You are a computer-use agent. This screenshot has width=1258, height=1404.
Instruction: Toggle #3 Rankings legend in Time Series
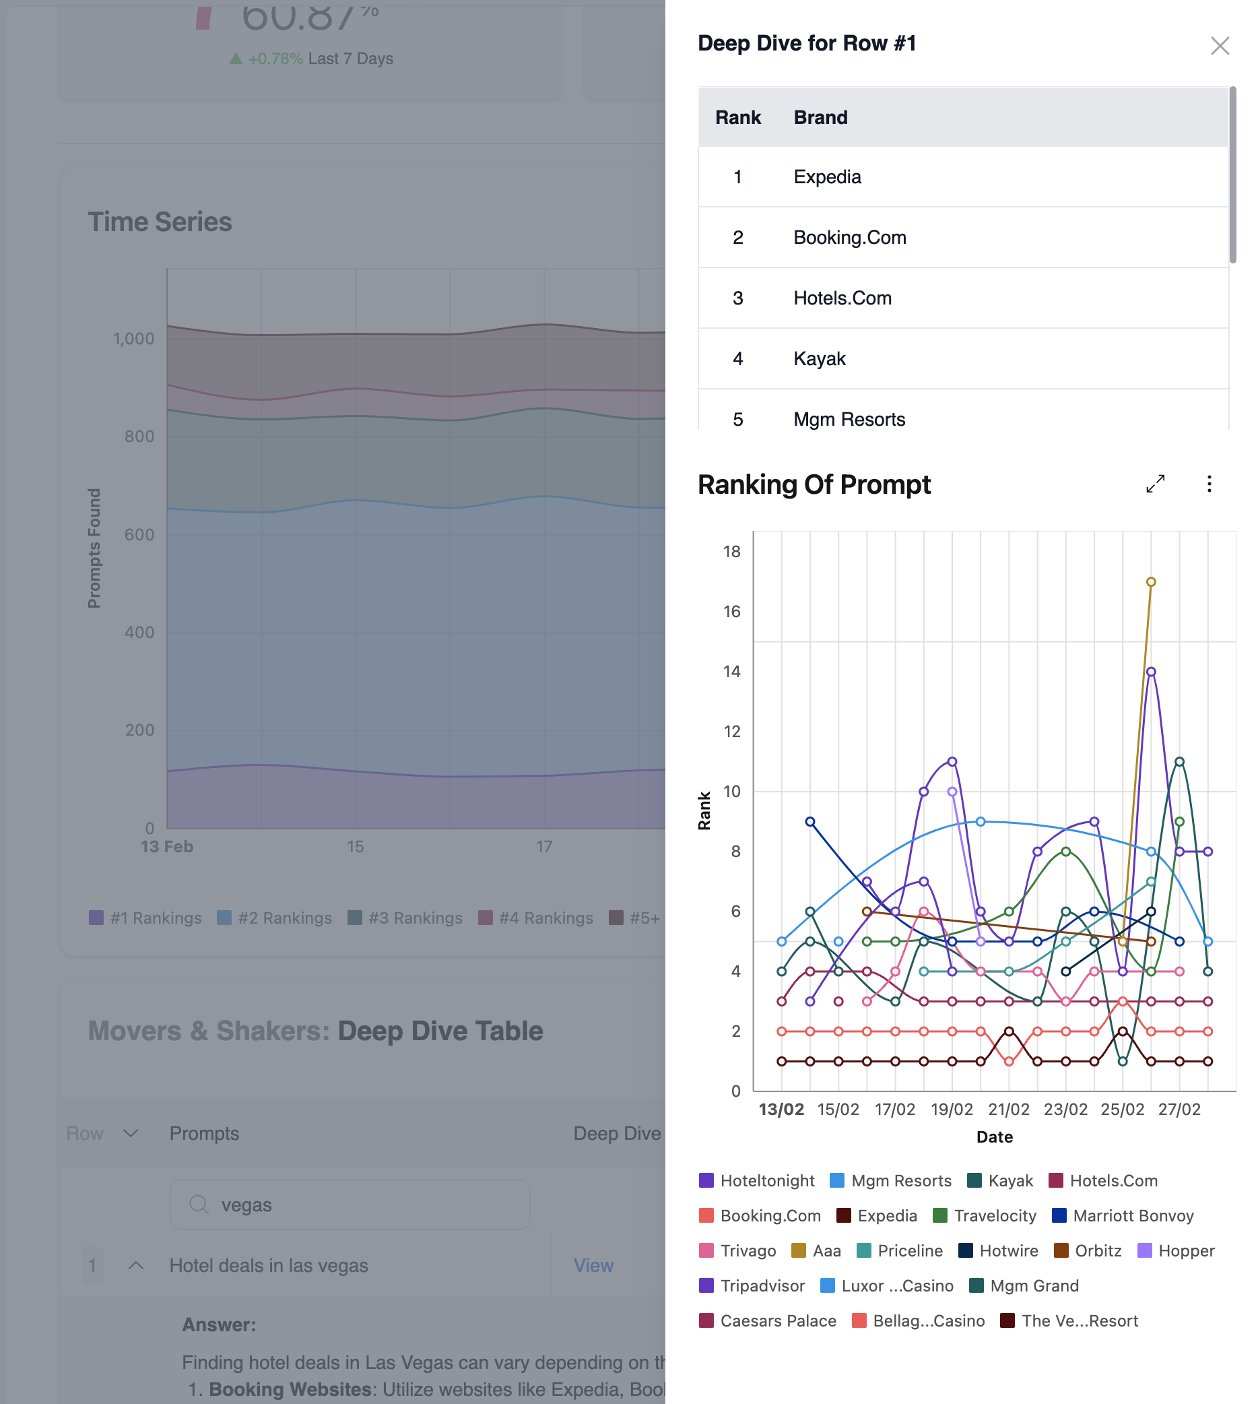click(404, 918)
